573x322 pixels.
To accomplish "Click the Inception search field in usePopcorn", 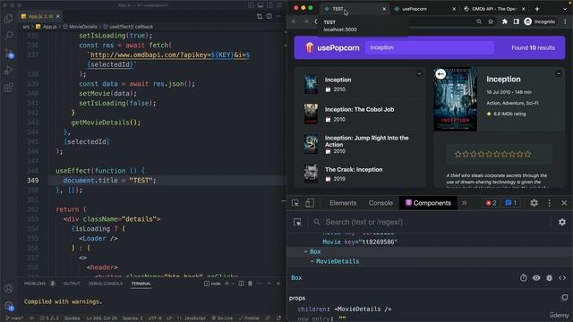I will point(430,47).
